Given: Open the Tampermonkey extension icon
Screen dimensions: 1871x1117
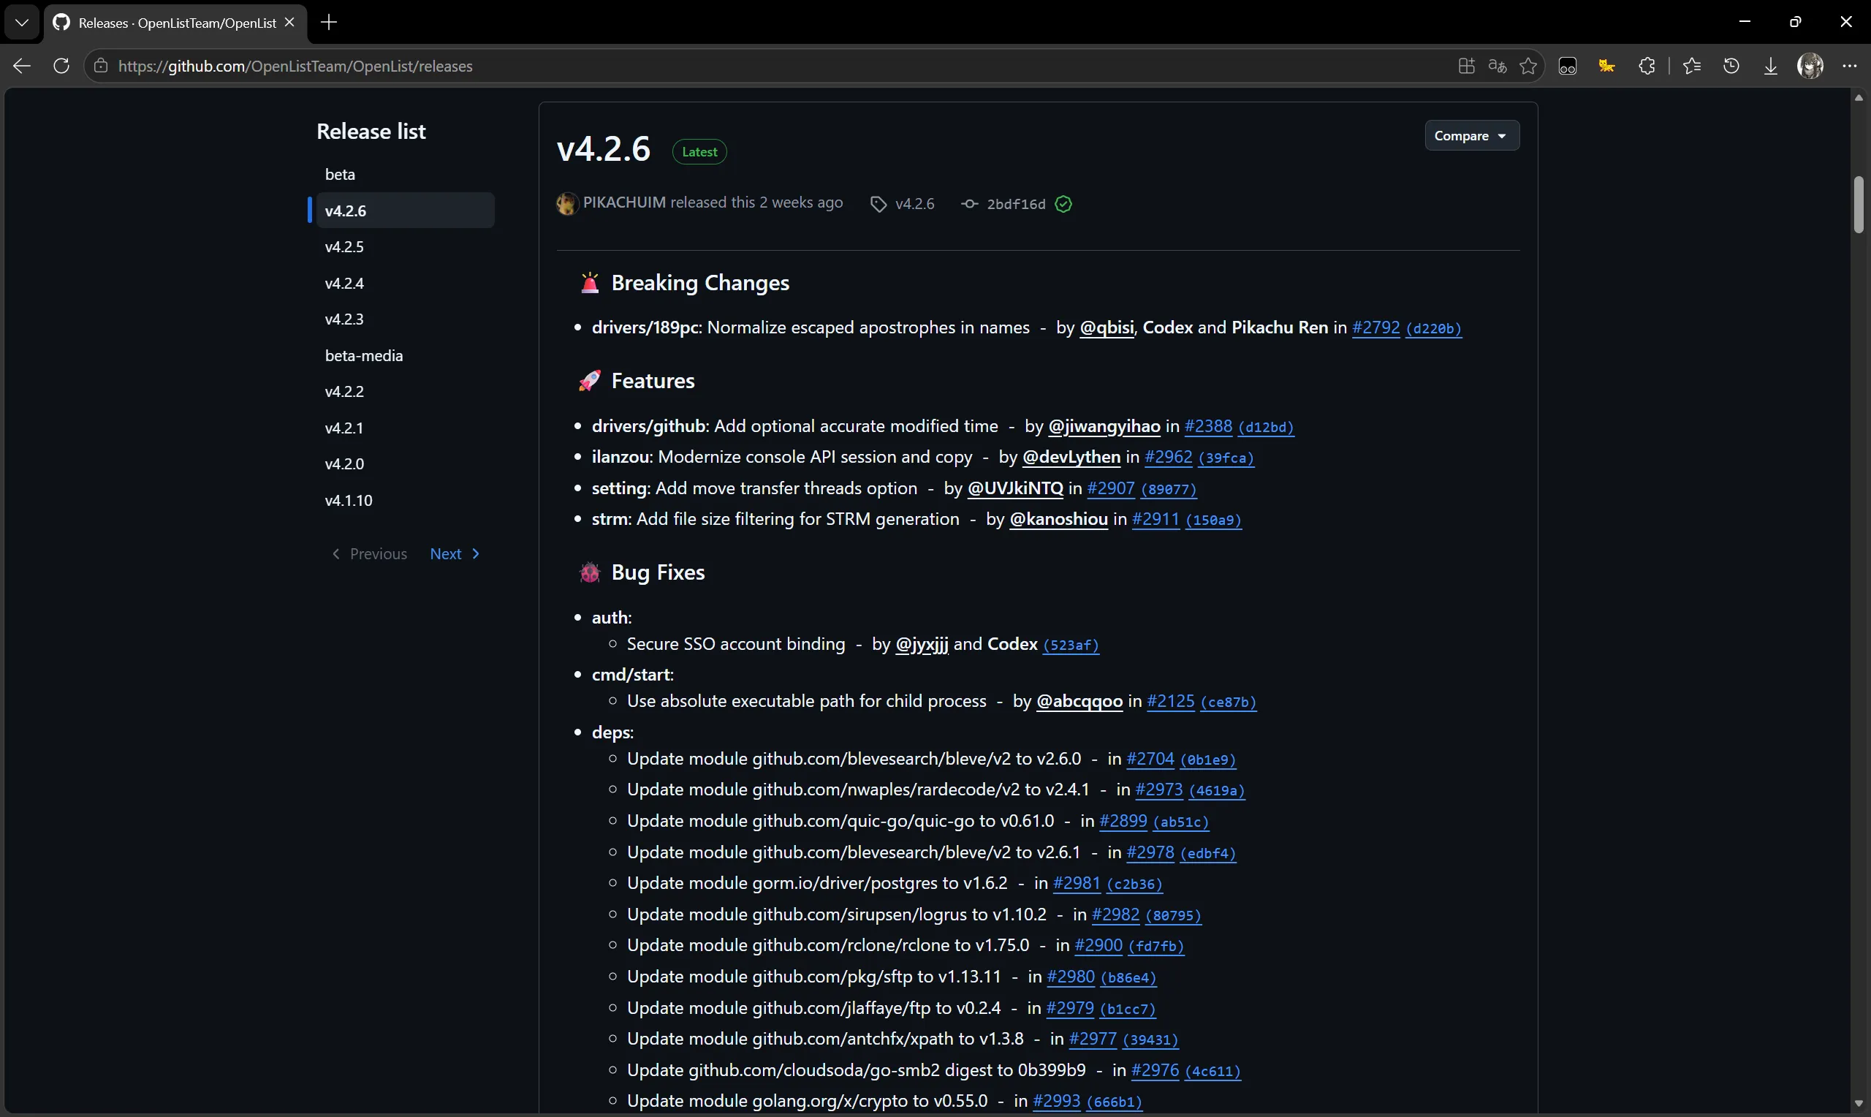Looking at the screenshot, I should 1567,67.
